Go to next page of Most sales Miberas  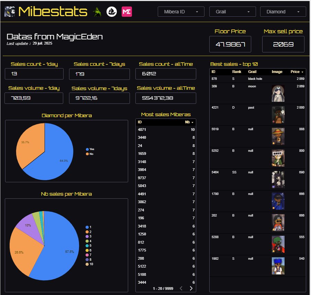(191, 288)
